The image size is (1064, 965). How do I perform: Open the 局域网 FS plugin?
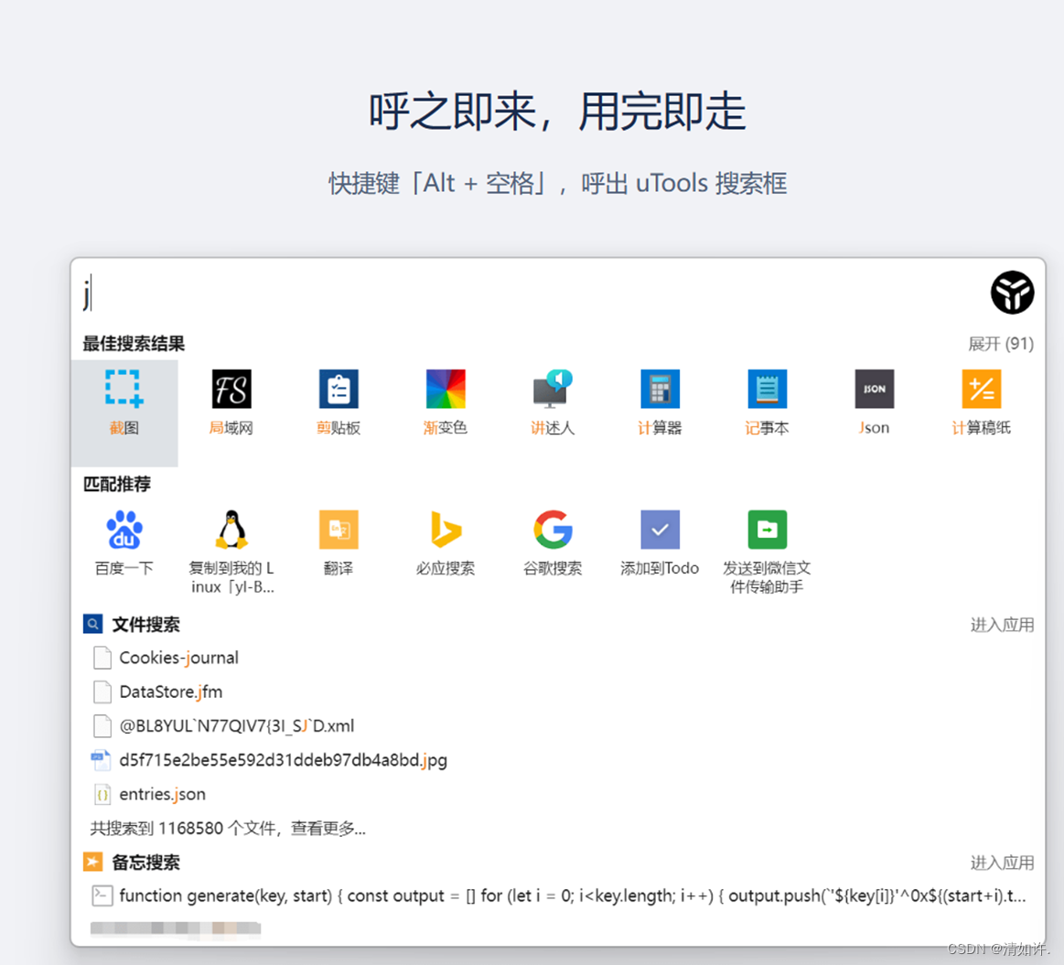coord(231,403)
